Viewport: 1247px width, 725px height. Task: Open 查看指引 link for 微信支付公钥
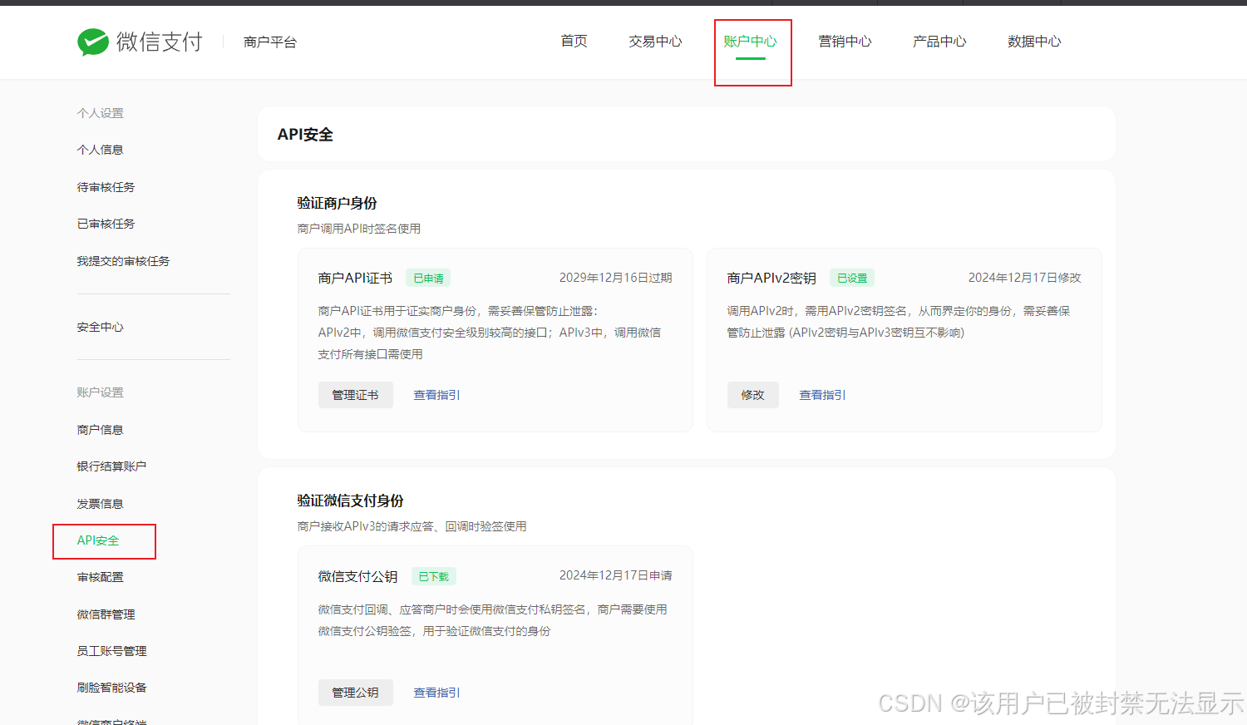click(437, 693)
